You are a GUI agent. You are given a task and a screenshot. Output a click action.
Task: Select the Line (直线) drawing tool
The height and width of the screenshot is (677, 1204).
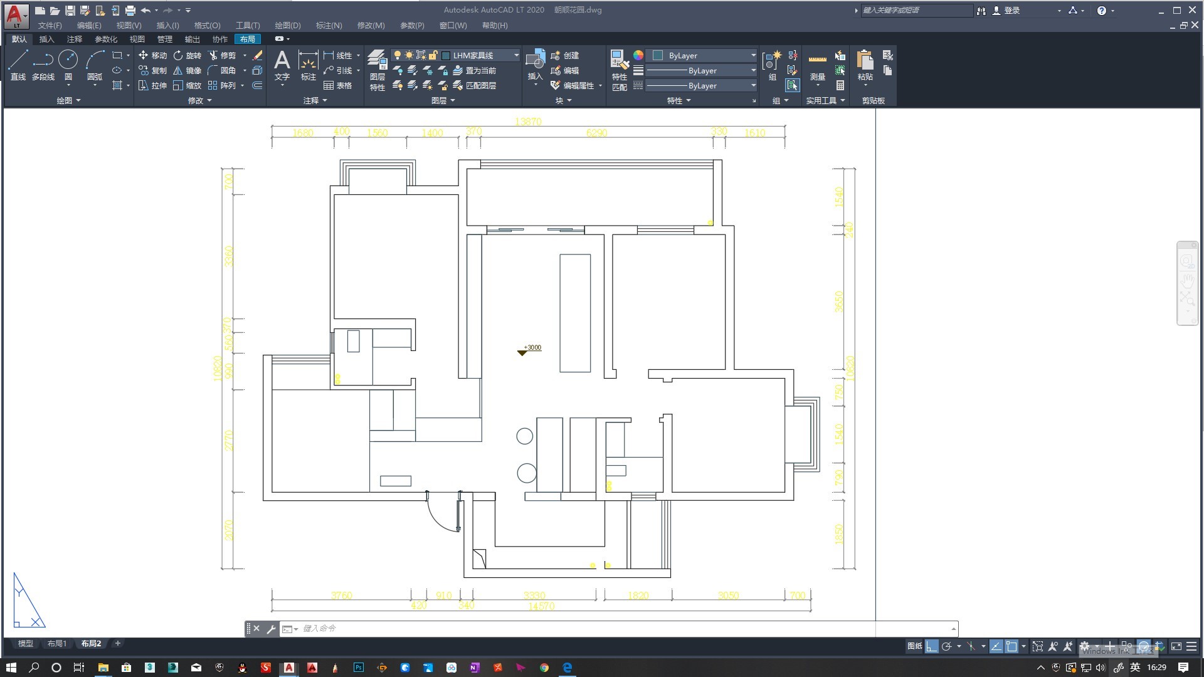[18, 65]
